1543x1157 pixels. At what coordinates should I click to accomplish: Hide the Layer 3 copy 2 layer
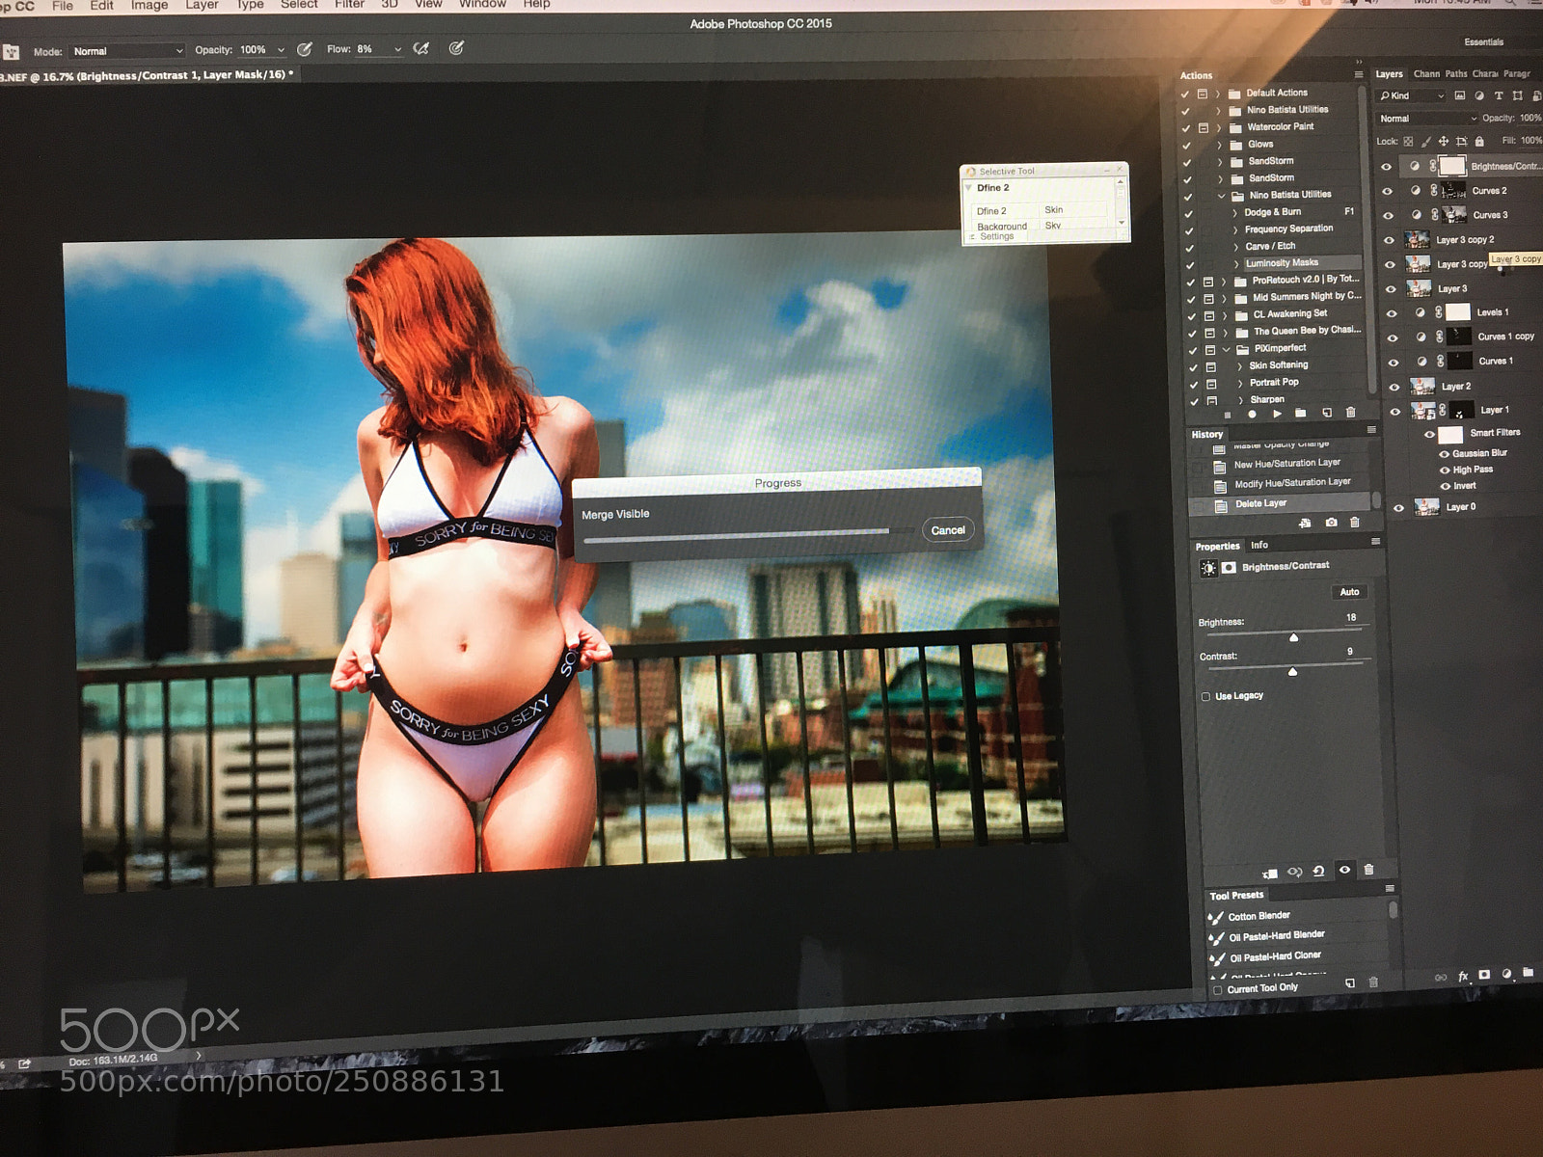tap(1389, 240)
